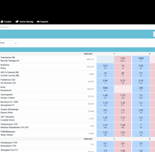The height and width of the screenshot is (152, 155).
Task: Lay Gyeongnam at odds 1.72
Action: 123,96
